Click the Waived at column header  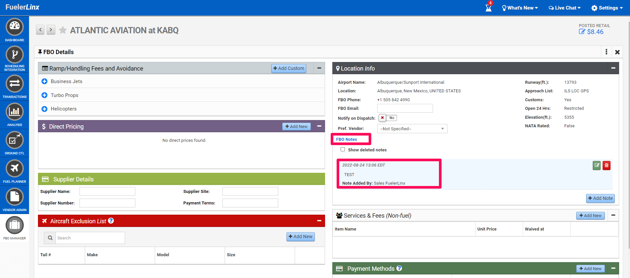534,229
